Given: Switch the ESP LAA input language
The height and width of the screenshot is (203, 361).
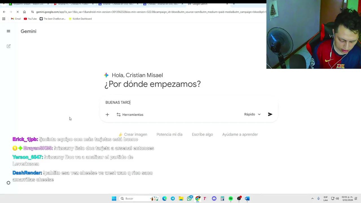Looking at the screenshot, I should [325, 198].
